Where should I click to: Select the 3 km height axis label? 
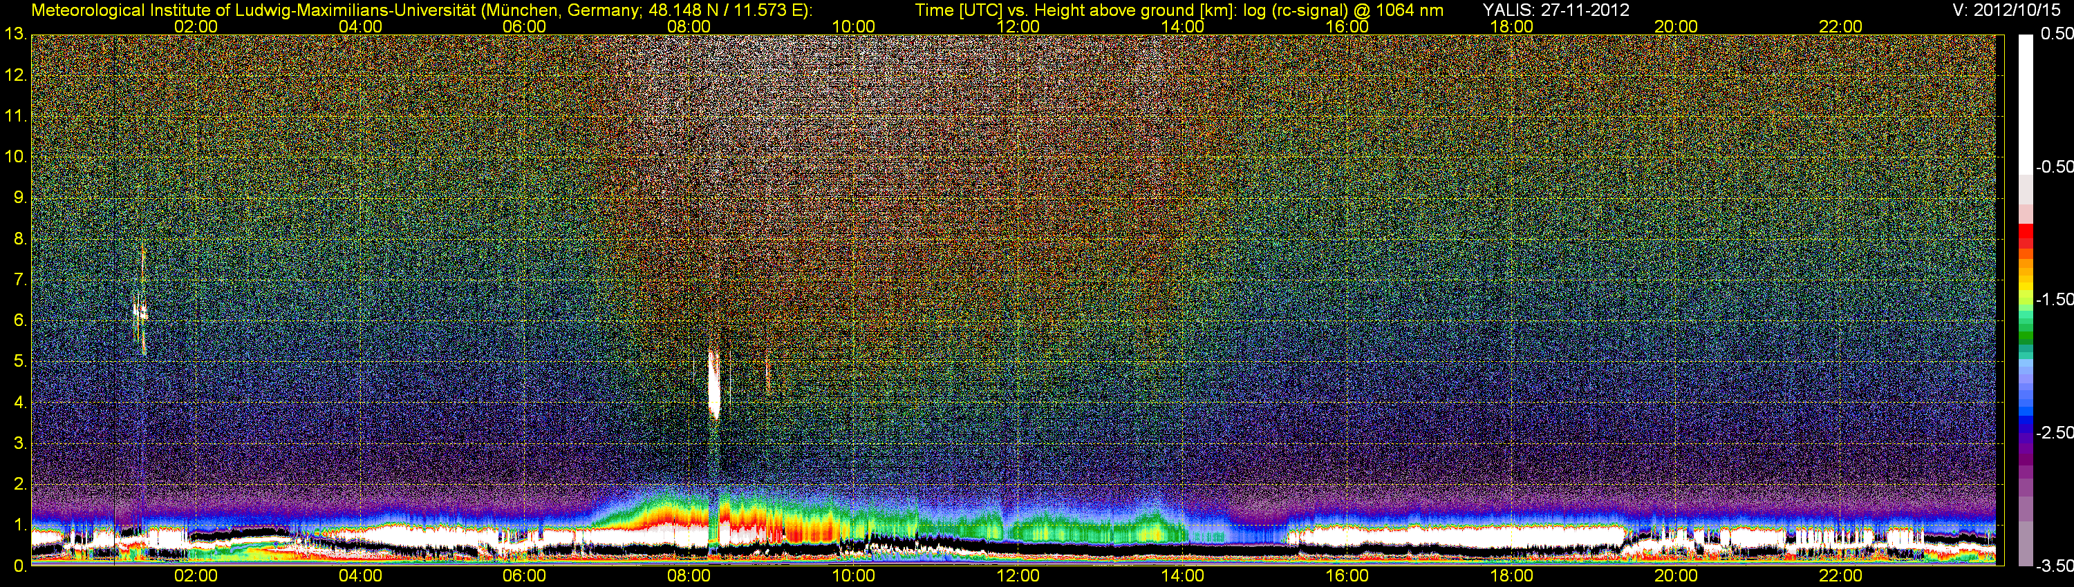tap(20, 443)
